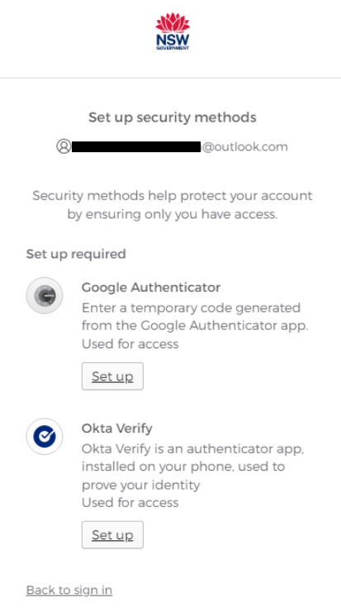Go back to sign in
Screen dimensions: 341x608
[x=69, y=590]
